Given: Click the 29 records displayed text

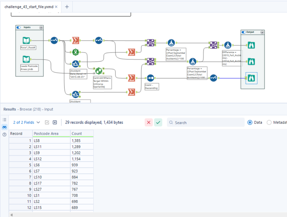Looking at the screenshot, I should click(x=94, y=122).
